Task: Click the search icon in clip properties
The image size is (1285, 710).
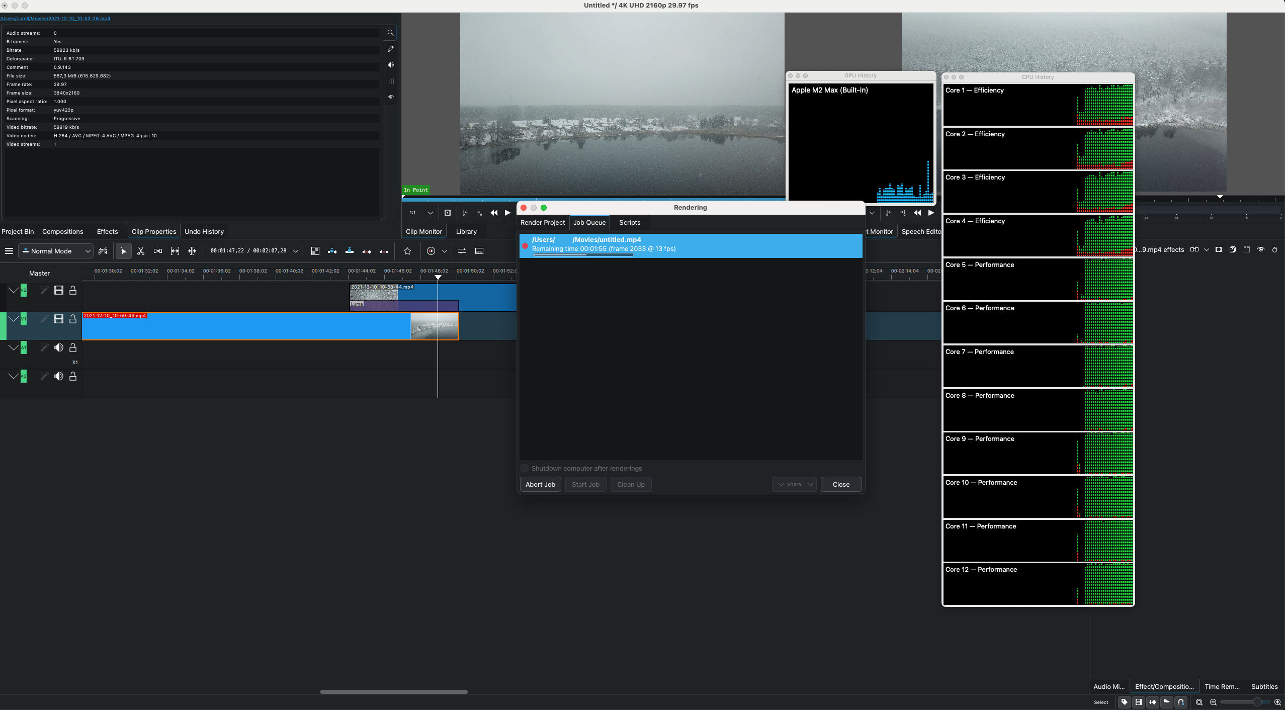Action: [x=390, y=33]
